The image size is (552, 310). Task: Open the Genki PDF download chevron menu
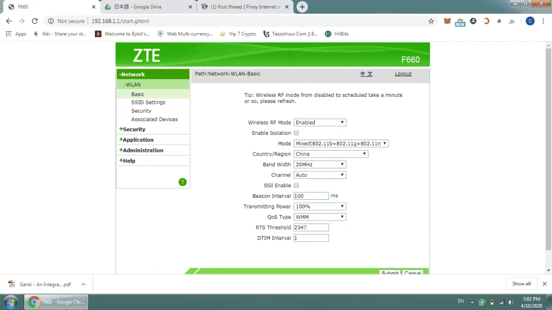coord(84,284)
